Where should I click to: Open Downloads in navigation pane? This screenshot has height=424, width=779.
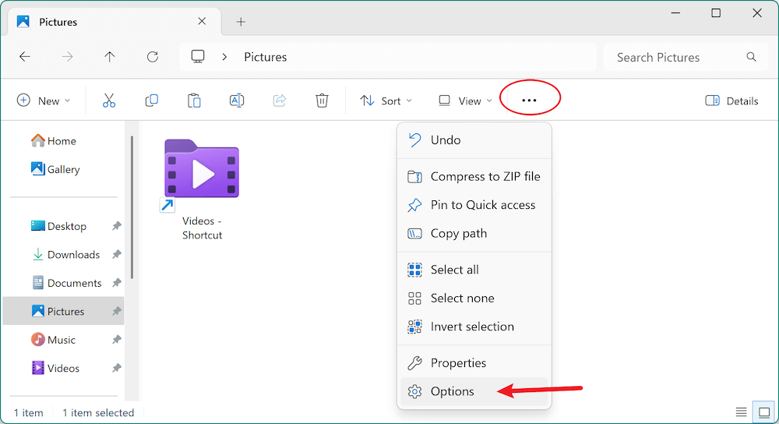coord(65,255)
